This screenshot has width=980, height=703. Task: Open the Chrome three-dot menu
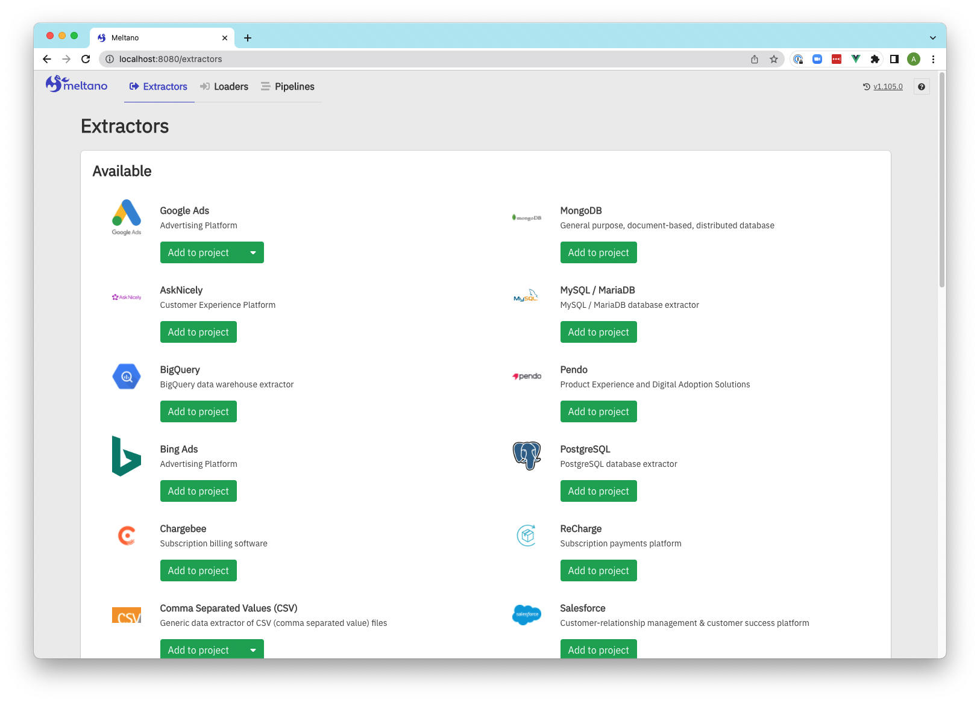(933, 59)
